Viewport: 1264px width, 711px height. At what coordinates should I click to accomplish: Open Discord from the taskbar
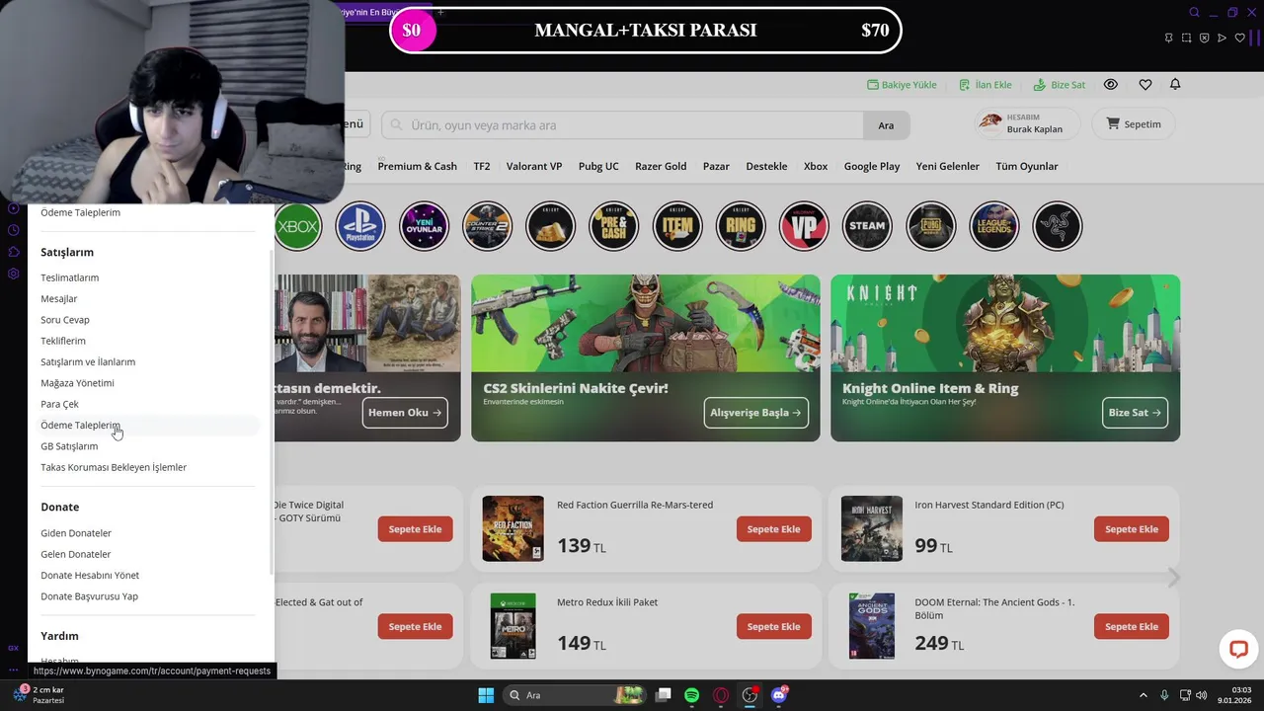[779, 695]
